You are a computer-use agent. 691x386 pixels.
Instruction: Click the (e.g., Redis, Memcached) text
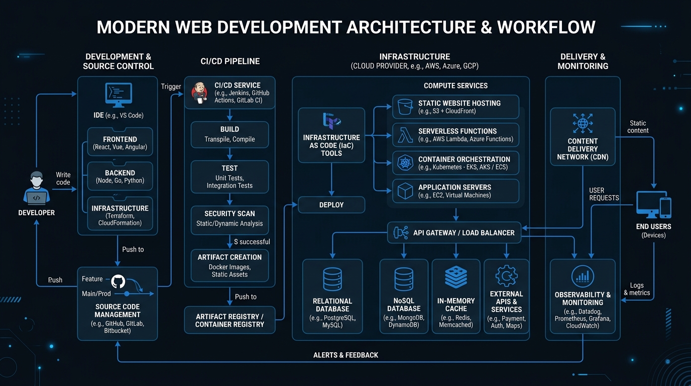coord(456,321)
